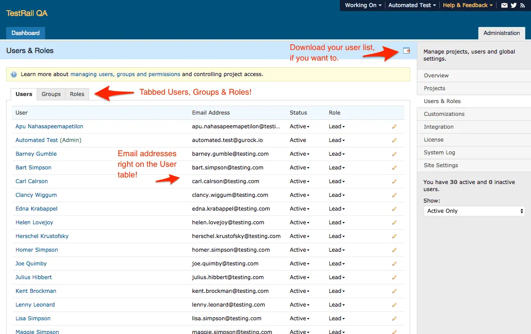Edit Carl Calrson with pencil icon
The width and height of the screenshot is (531, 334).
click(x=394, y=181)
